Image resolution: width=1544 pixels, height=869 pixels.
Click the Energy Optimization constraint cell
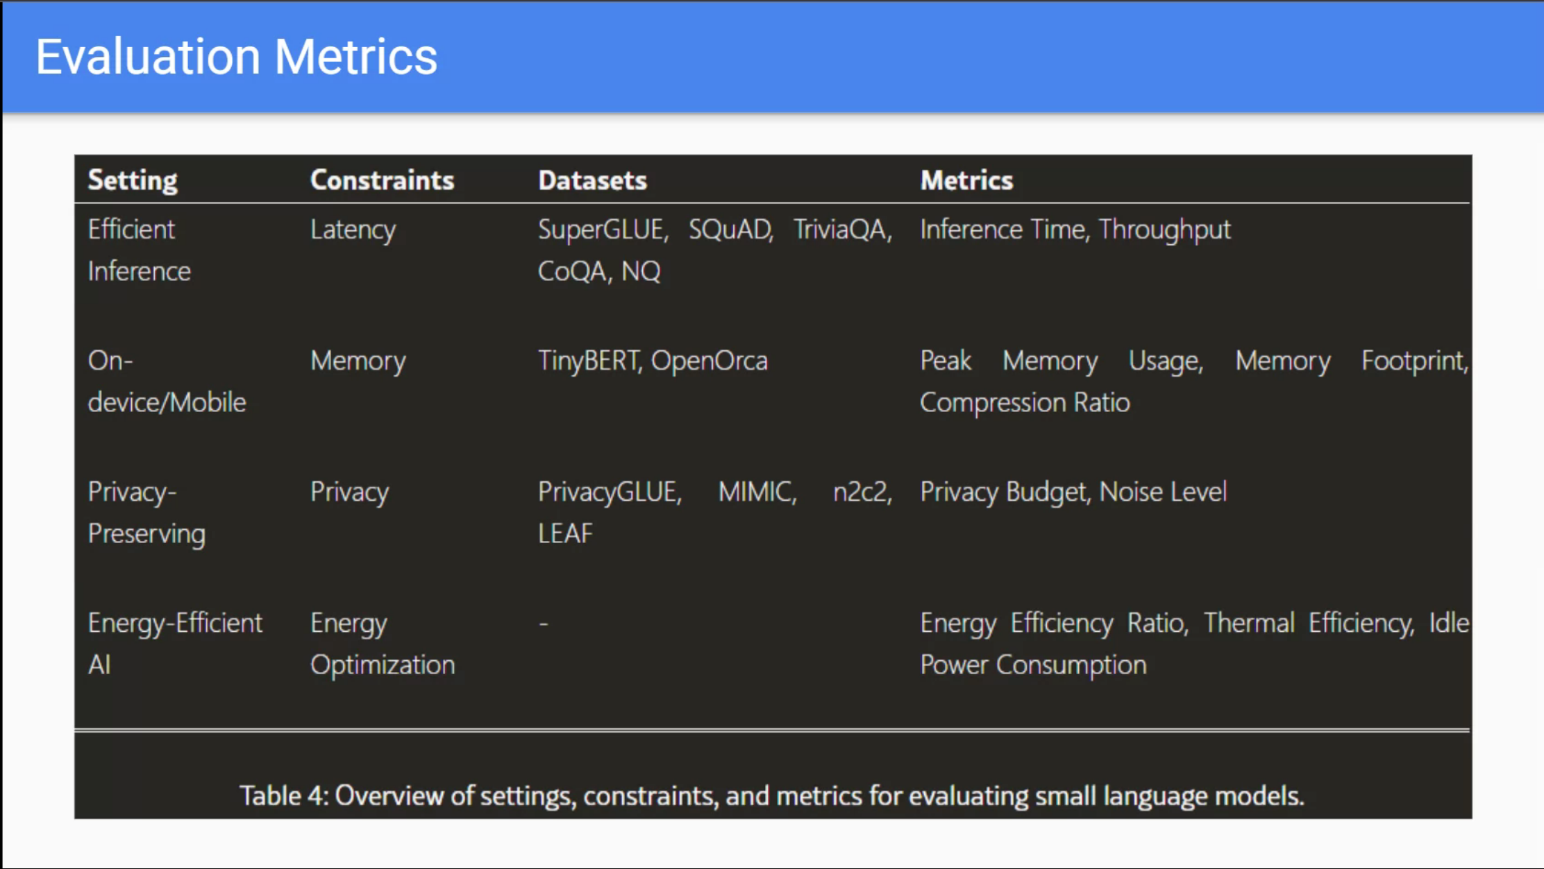[x=383, y=643]
